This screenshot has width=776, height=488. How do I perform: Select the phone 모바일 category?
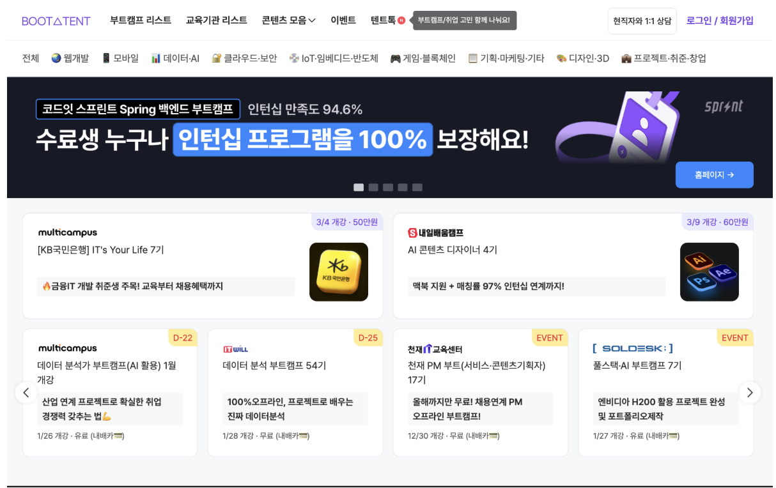click(120, 58)
